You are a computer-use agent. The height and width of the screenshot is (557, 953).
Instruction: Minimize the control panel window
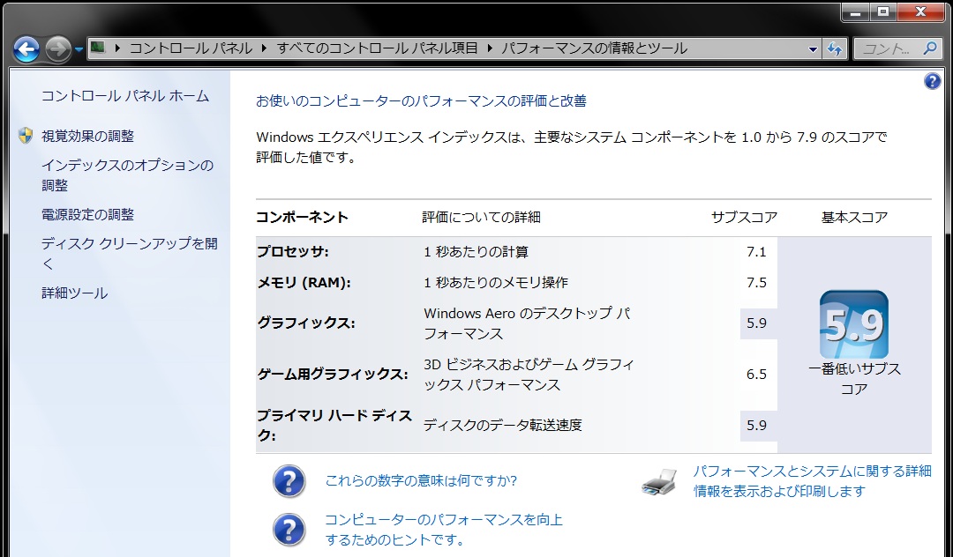(x=855, y=12)
